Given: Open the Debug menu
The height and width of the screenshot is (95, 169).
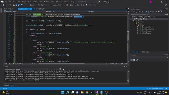Looking at the screenshot, I should tap(35, 2).
